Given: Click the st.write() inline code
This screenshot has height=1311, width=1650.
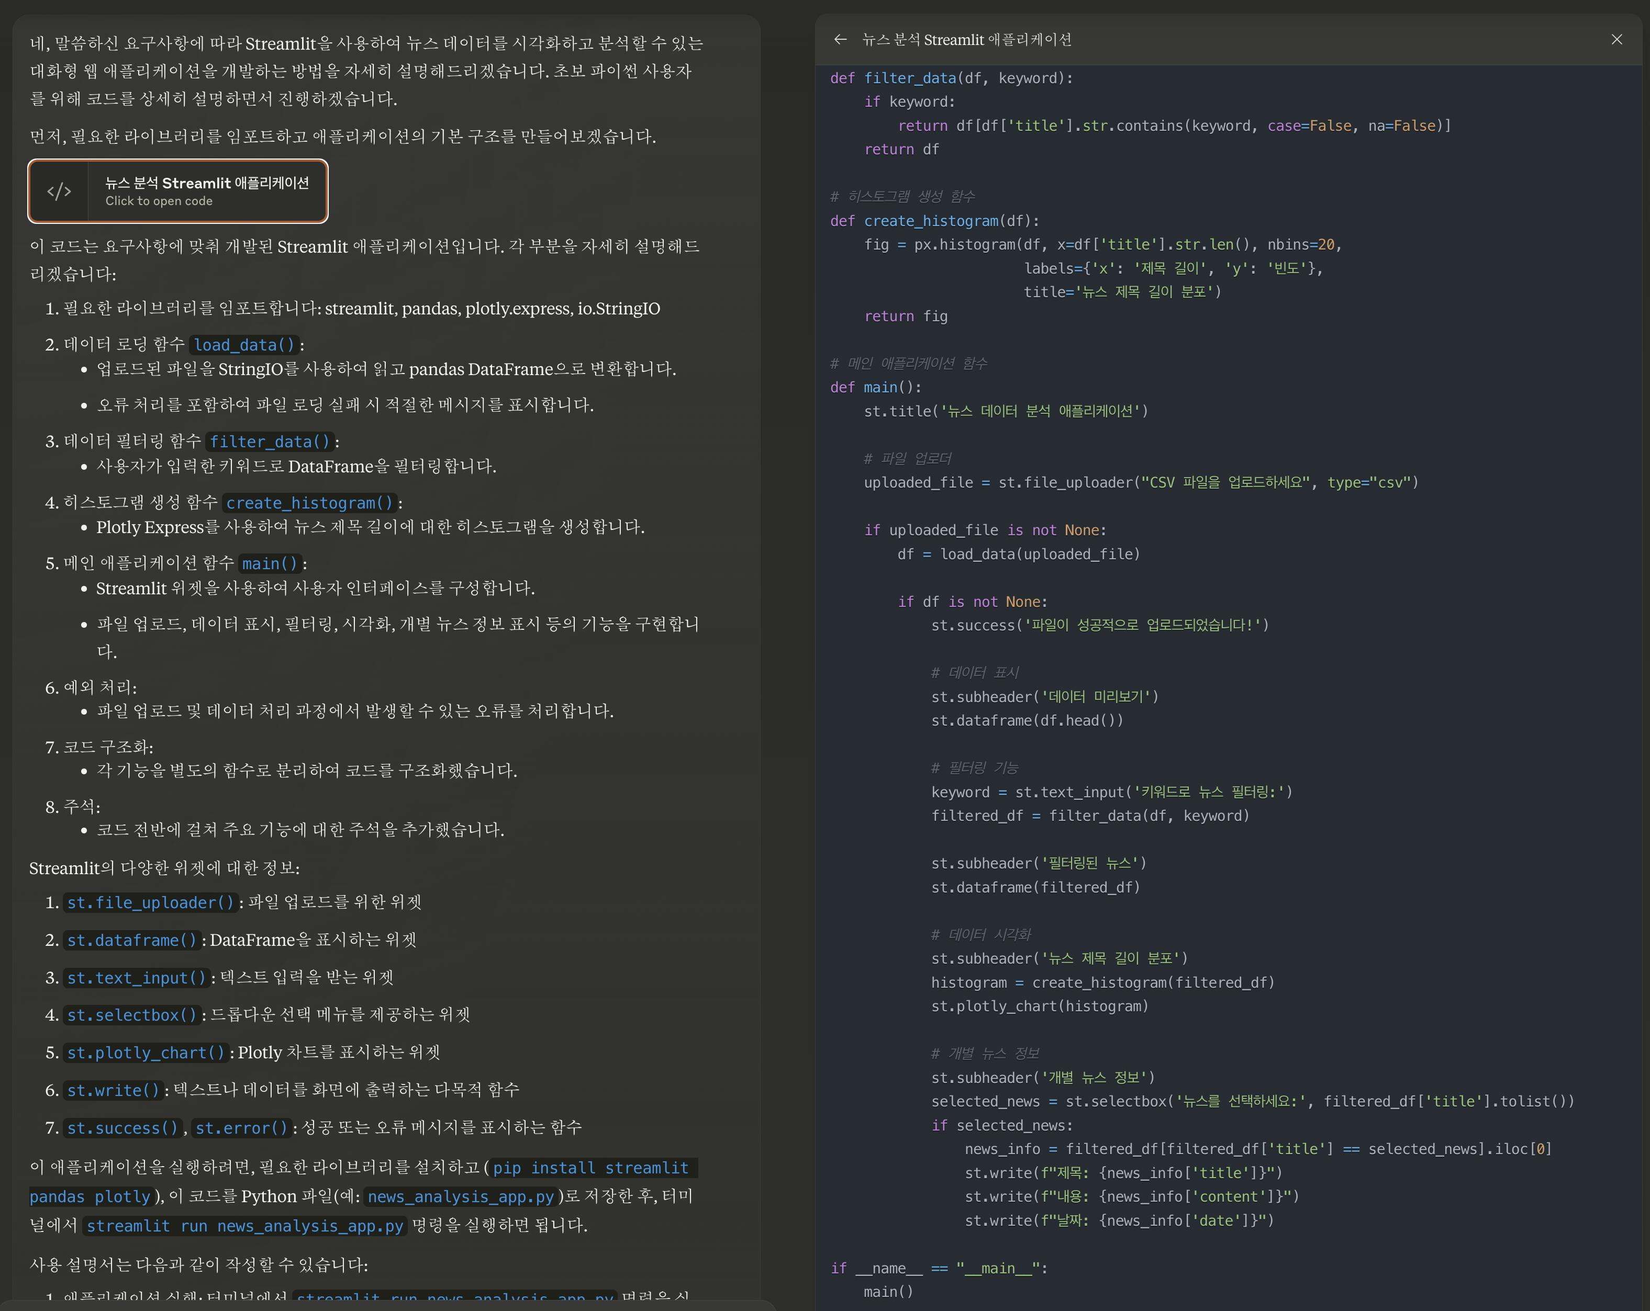Looking at the screenshot, I should tap(113, 1090).
